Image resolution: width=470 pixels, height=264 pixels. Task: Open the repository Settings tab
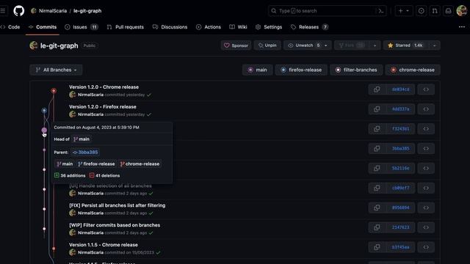269,27
